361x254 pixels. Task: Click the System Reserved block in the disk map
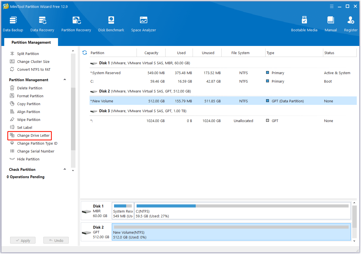[123, 211]
